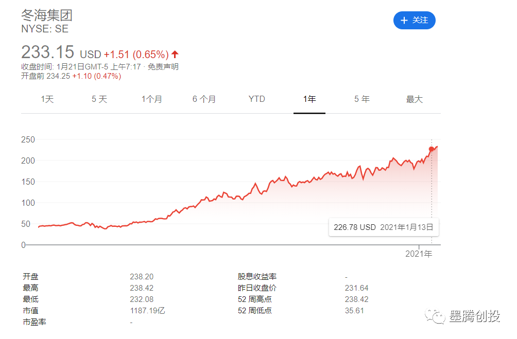Click the 市值 value 1187.19亿
The height and width of the screenshot is (339, 517).
pyautogui.click(x=147, y=311)
